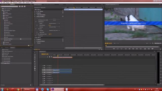Switch to the History panel tab
162x91 pixels.
coord(12,48)
